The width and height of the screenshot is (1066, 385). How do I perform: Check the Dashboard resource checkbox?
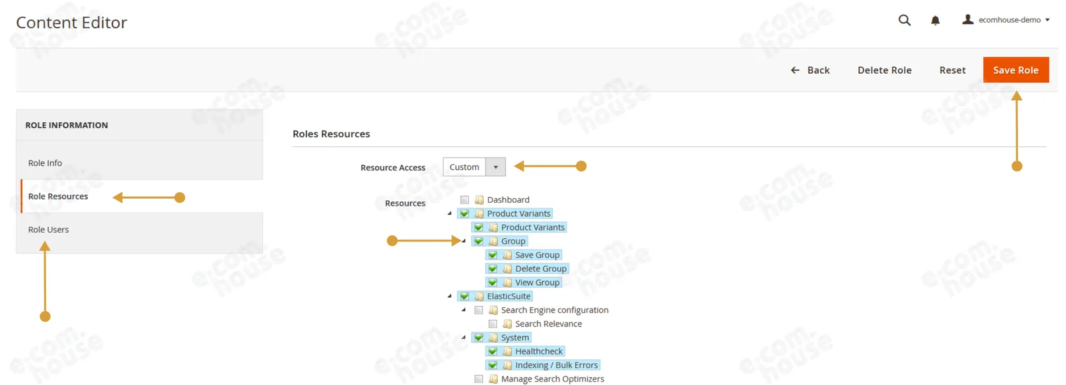click(x=464, y=199)
